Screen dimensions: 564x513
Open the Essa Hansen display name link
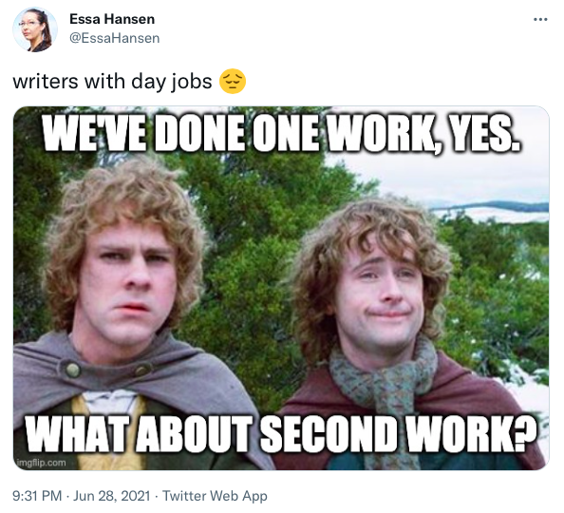(112, 19)
